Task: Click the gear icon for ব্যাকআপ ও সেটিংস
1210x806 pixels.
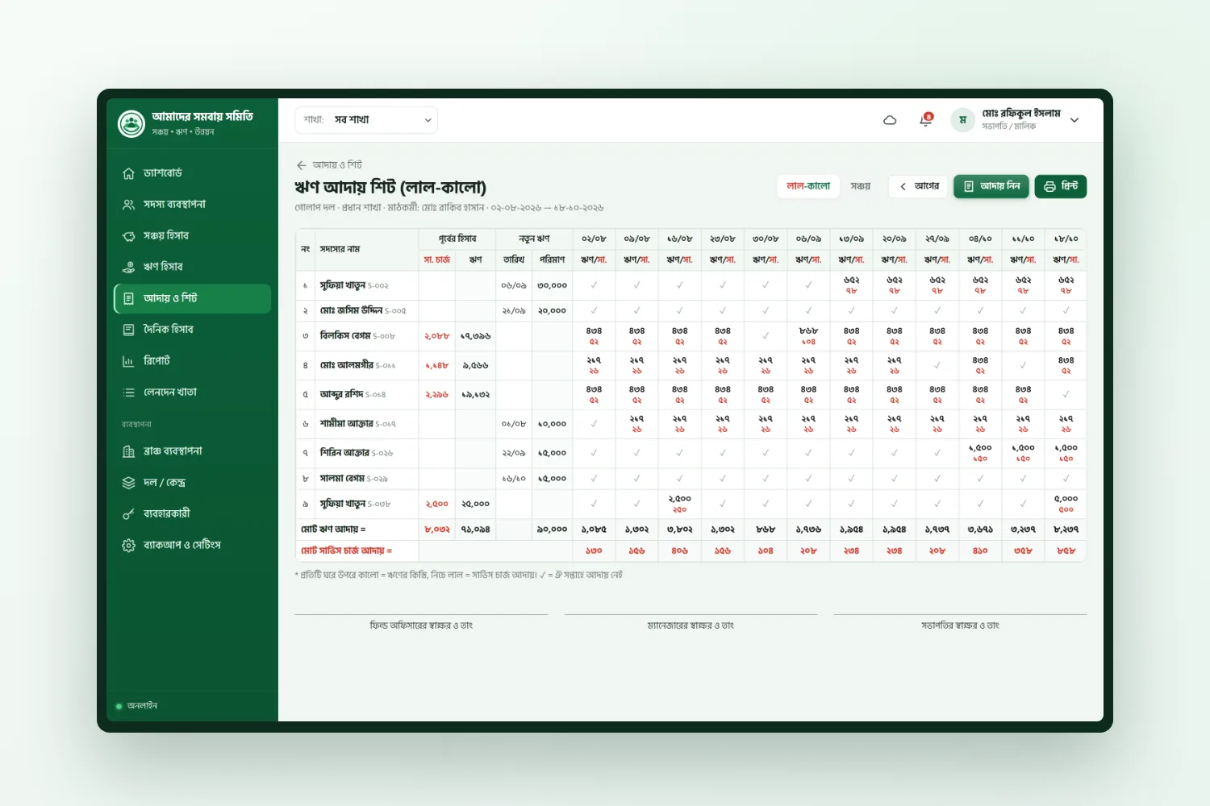Action: (128, 546)
